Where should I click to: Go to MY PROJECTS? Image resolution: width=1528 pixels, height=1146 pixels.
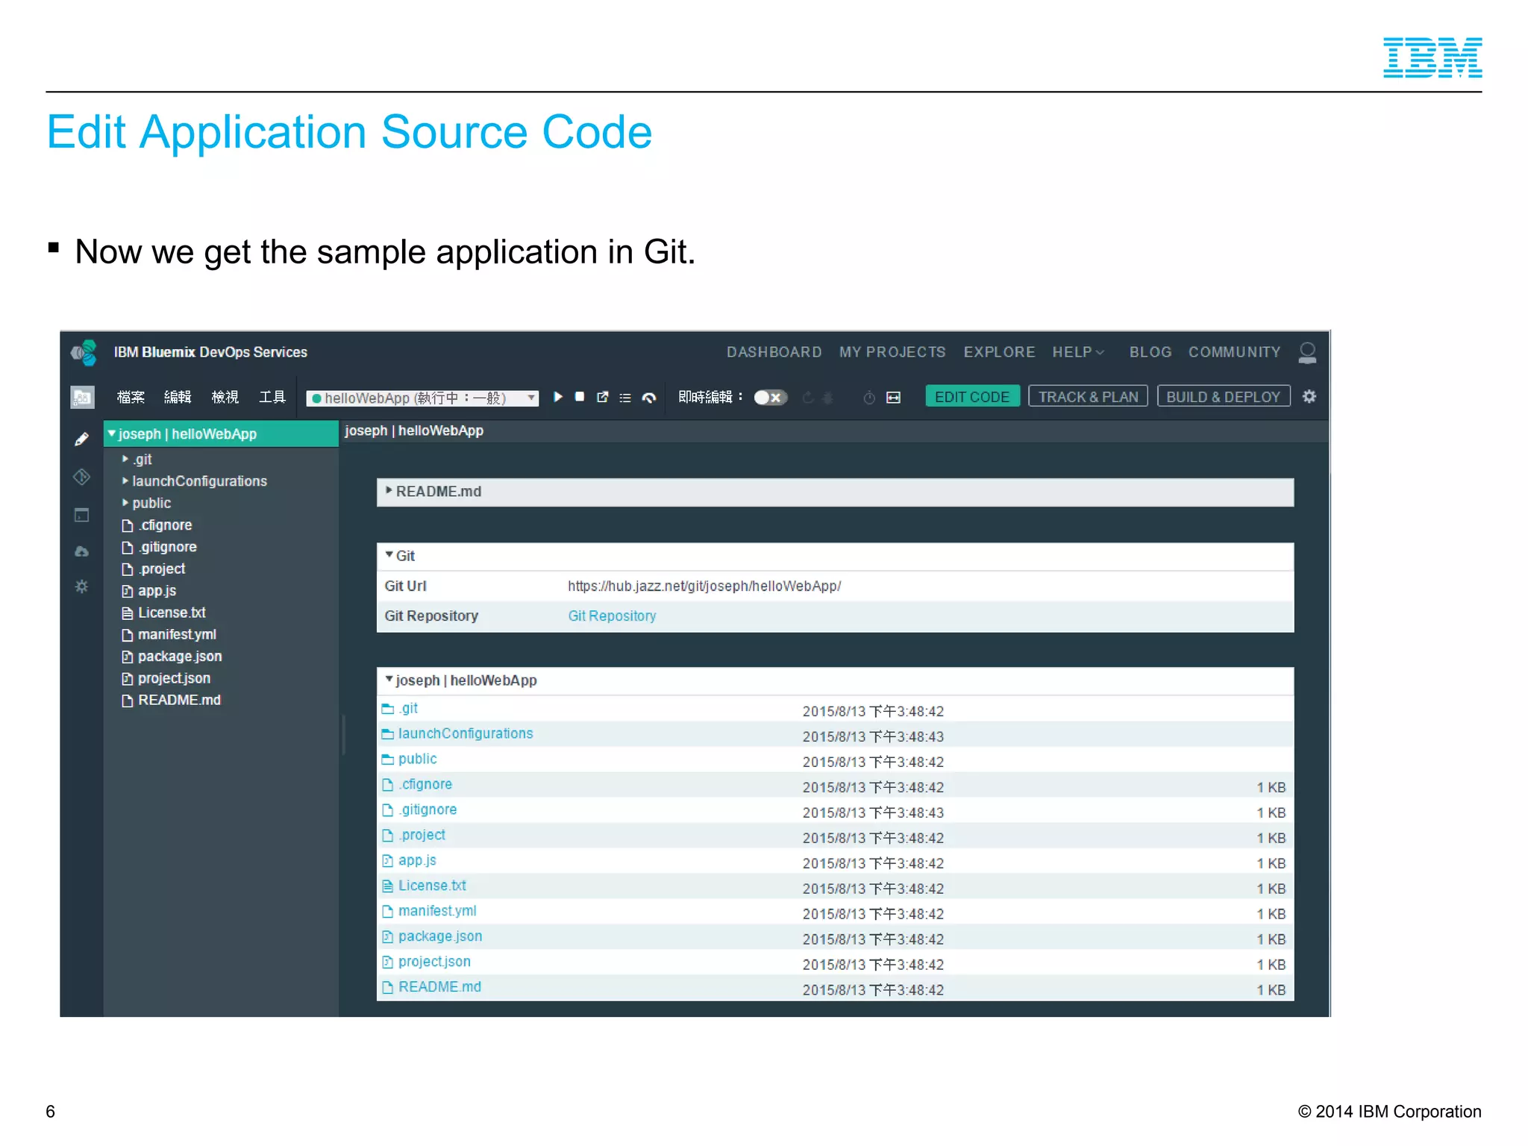coord(892,352)
